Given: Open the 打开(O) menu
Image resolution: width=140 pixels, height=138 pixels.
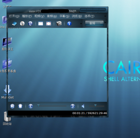Looking at the screenshot, I should coord(14,16).
